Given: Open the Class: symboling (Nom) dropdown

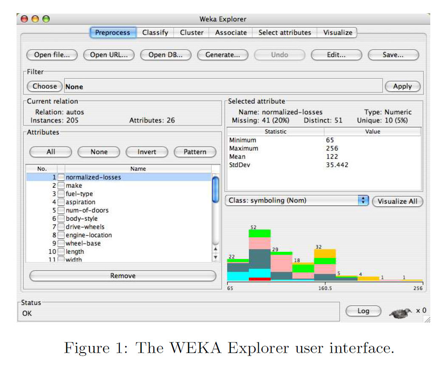Looking at the screenshot, I should pyautogui.click(x=296, y=200).
